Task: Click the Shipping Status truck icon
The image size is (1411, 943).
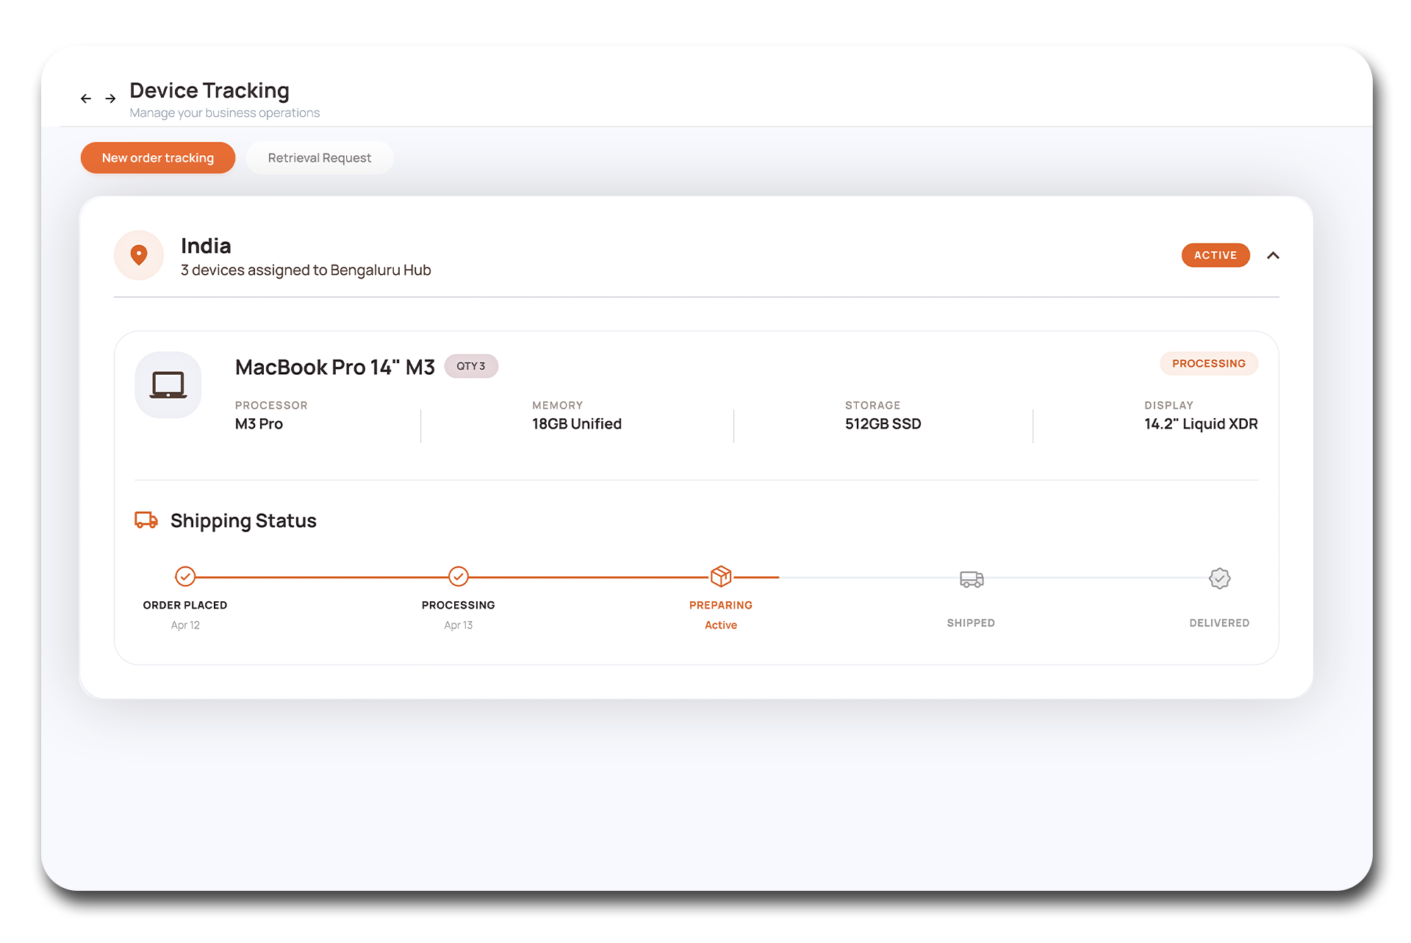Action: 146,520
